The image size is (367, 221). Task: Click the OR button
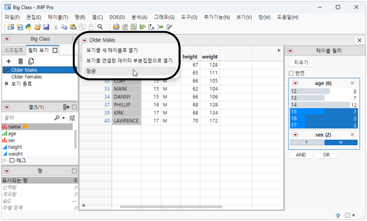point(327,154)
